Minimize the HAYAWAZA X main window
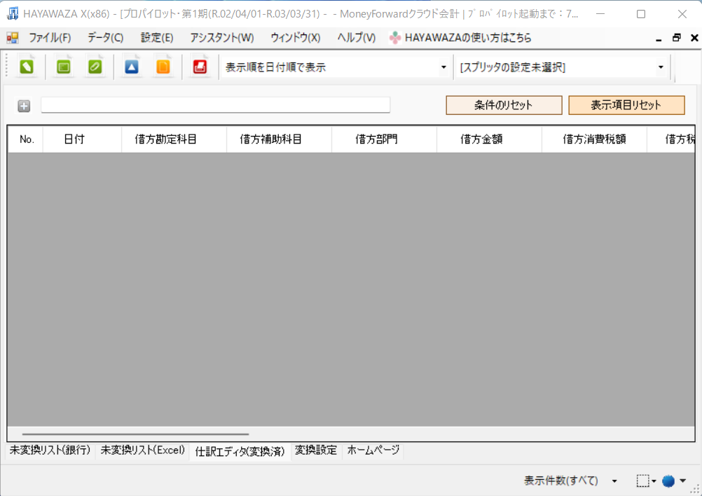The height and width of the screenshot is (496, 702). pos(600,14)
